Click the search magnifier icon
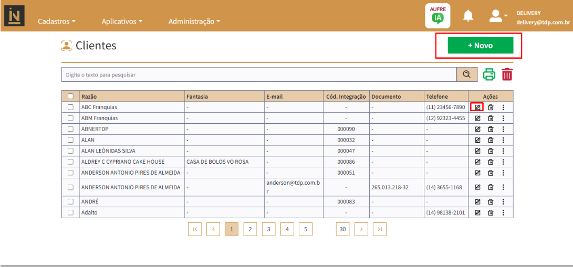 466,74
